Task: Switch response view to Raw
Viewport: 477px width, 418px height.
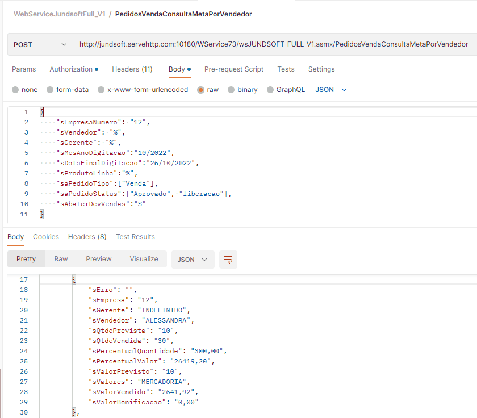Action: [61, 259]
